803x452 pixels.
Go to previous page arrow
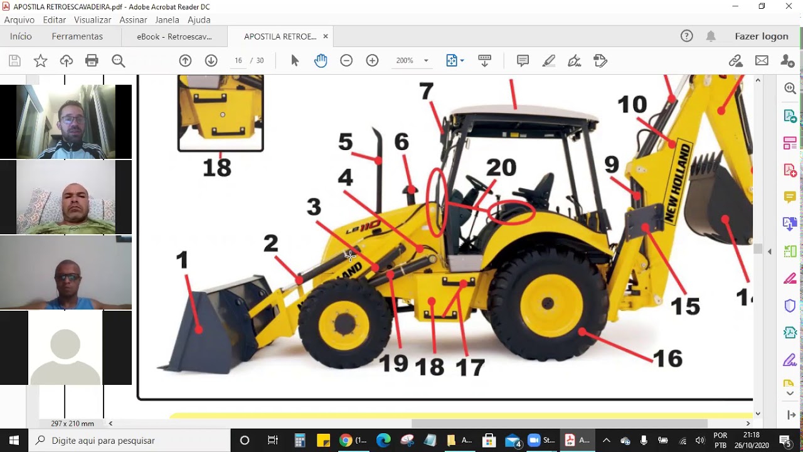click(x=185, y=61)
